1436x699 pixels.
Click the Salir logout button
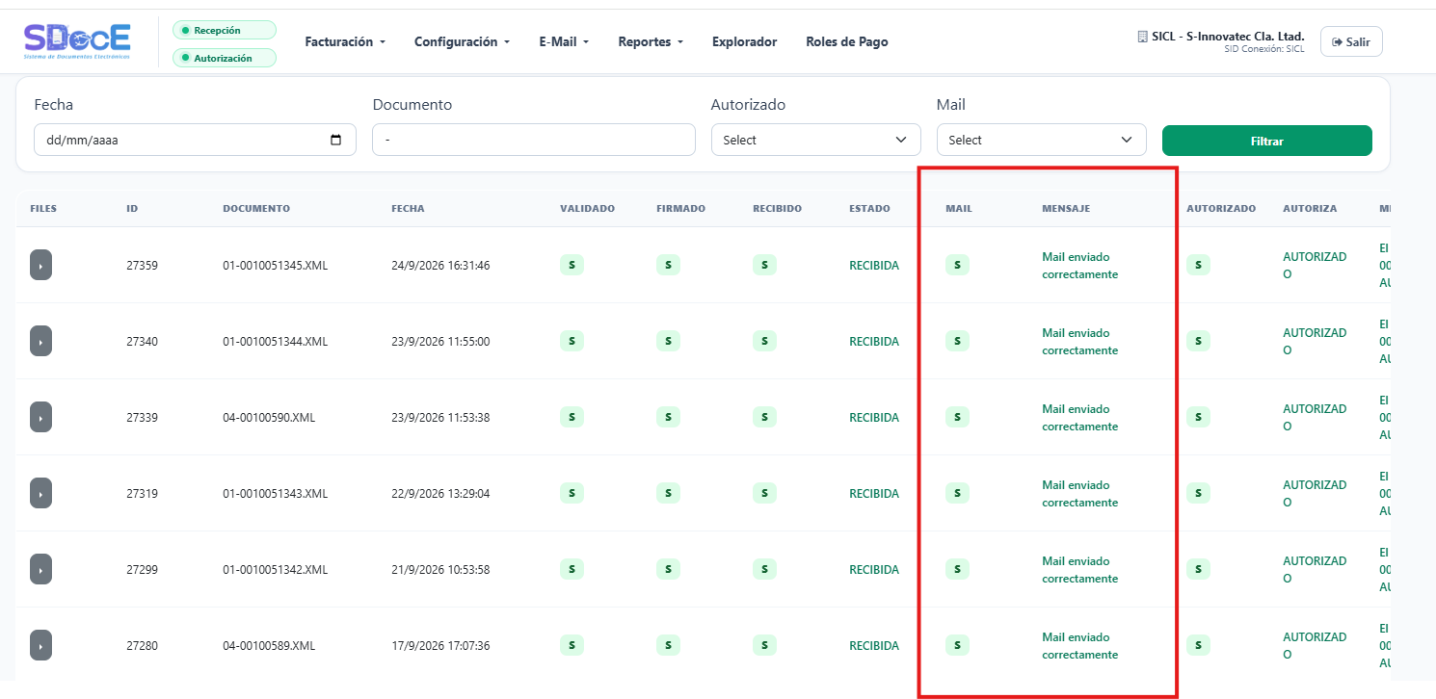[1351, 41]
